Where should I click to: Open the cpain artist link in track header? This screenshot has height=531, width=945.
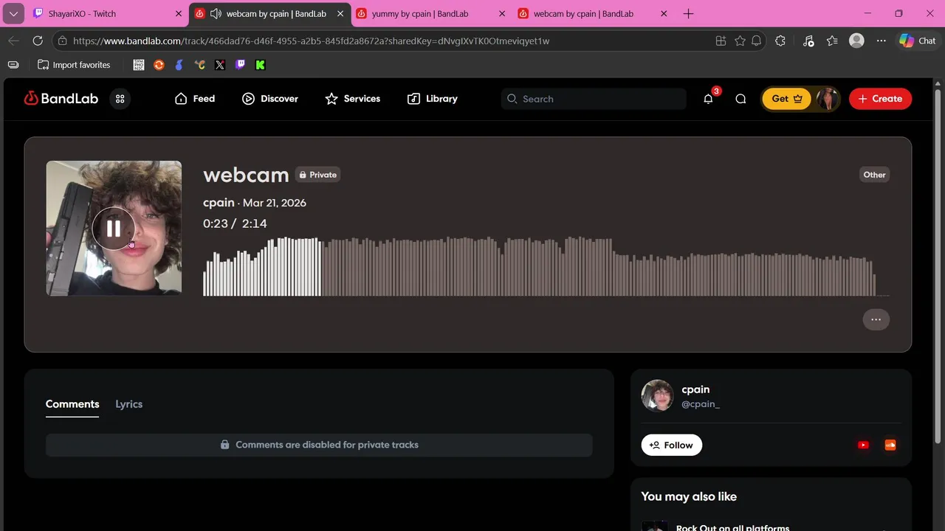pyautogui.click(x=219, y=203)
